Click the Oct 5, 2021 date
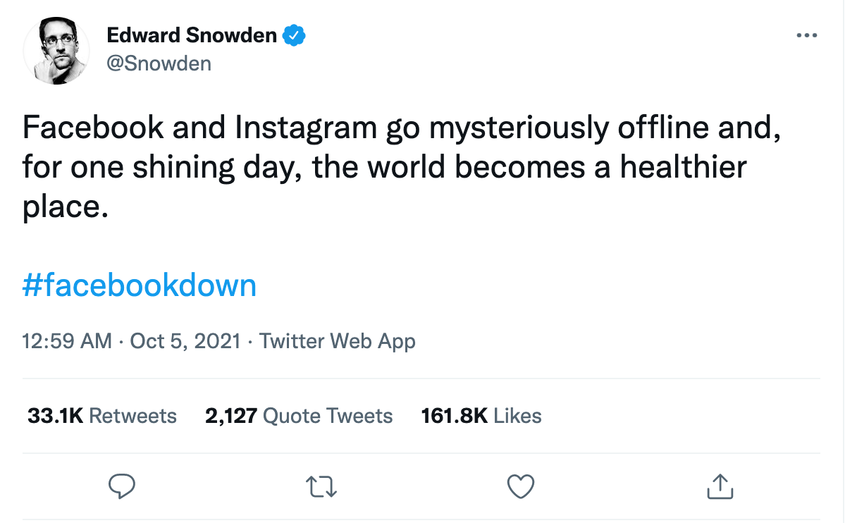857x523 pixels. 185,341
